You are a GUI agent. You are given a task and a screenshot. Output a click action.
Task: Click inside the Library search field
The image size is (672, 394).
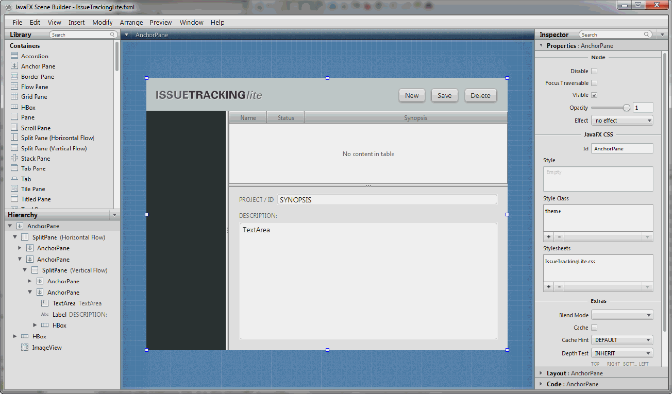coord(82,35)
